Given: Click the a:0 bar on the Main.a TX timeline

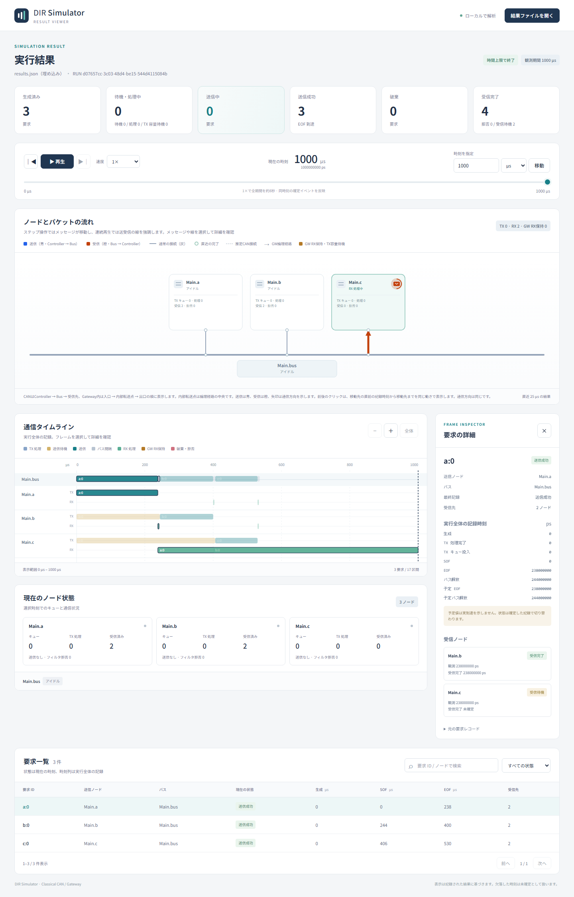Looking at the screenshot, I should pyautogui.click(x=117, y=493).
